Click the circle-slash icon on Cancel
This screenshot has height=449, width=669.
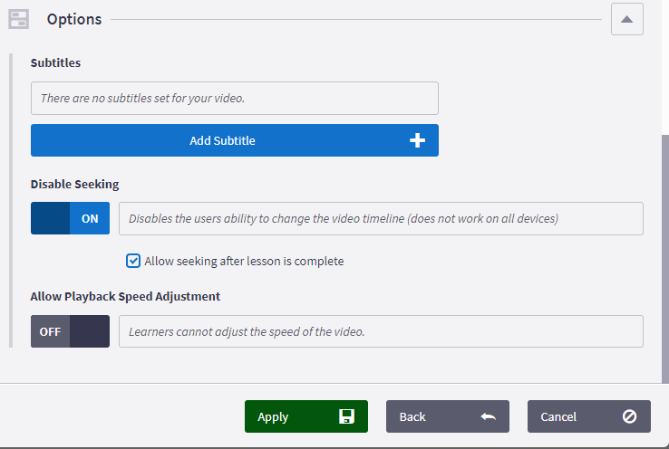tap(629, 416)
